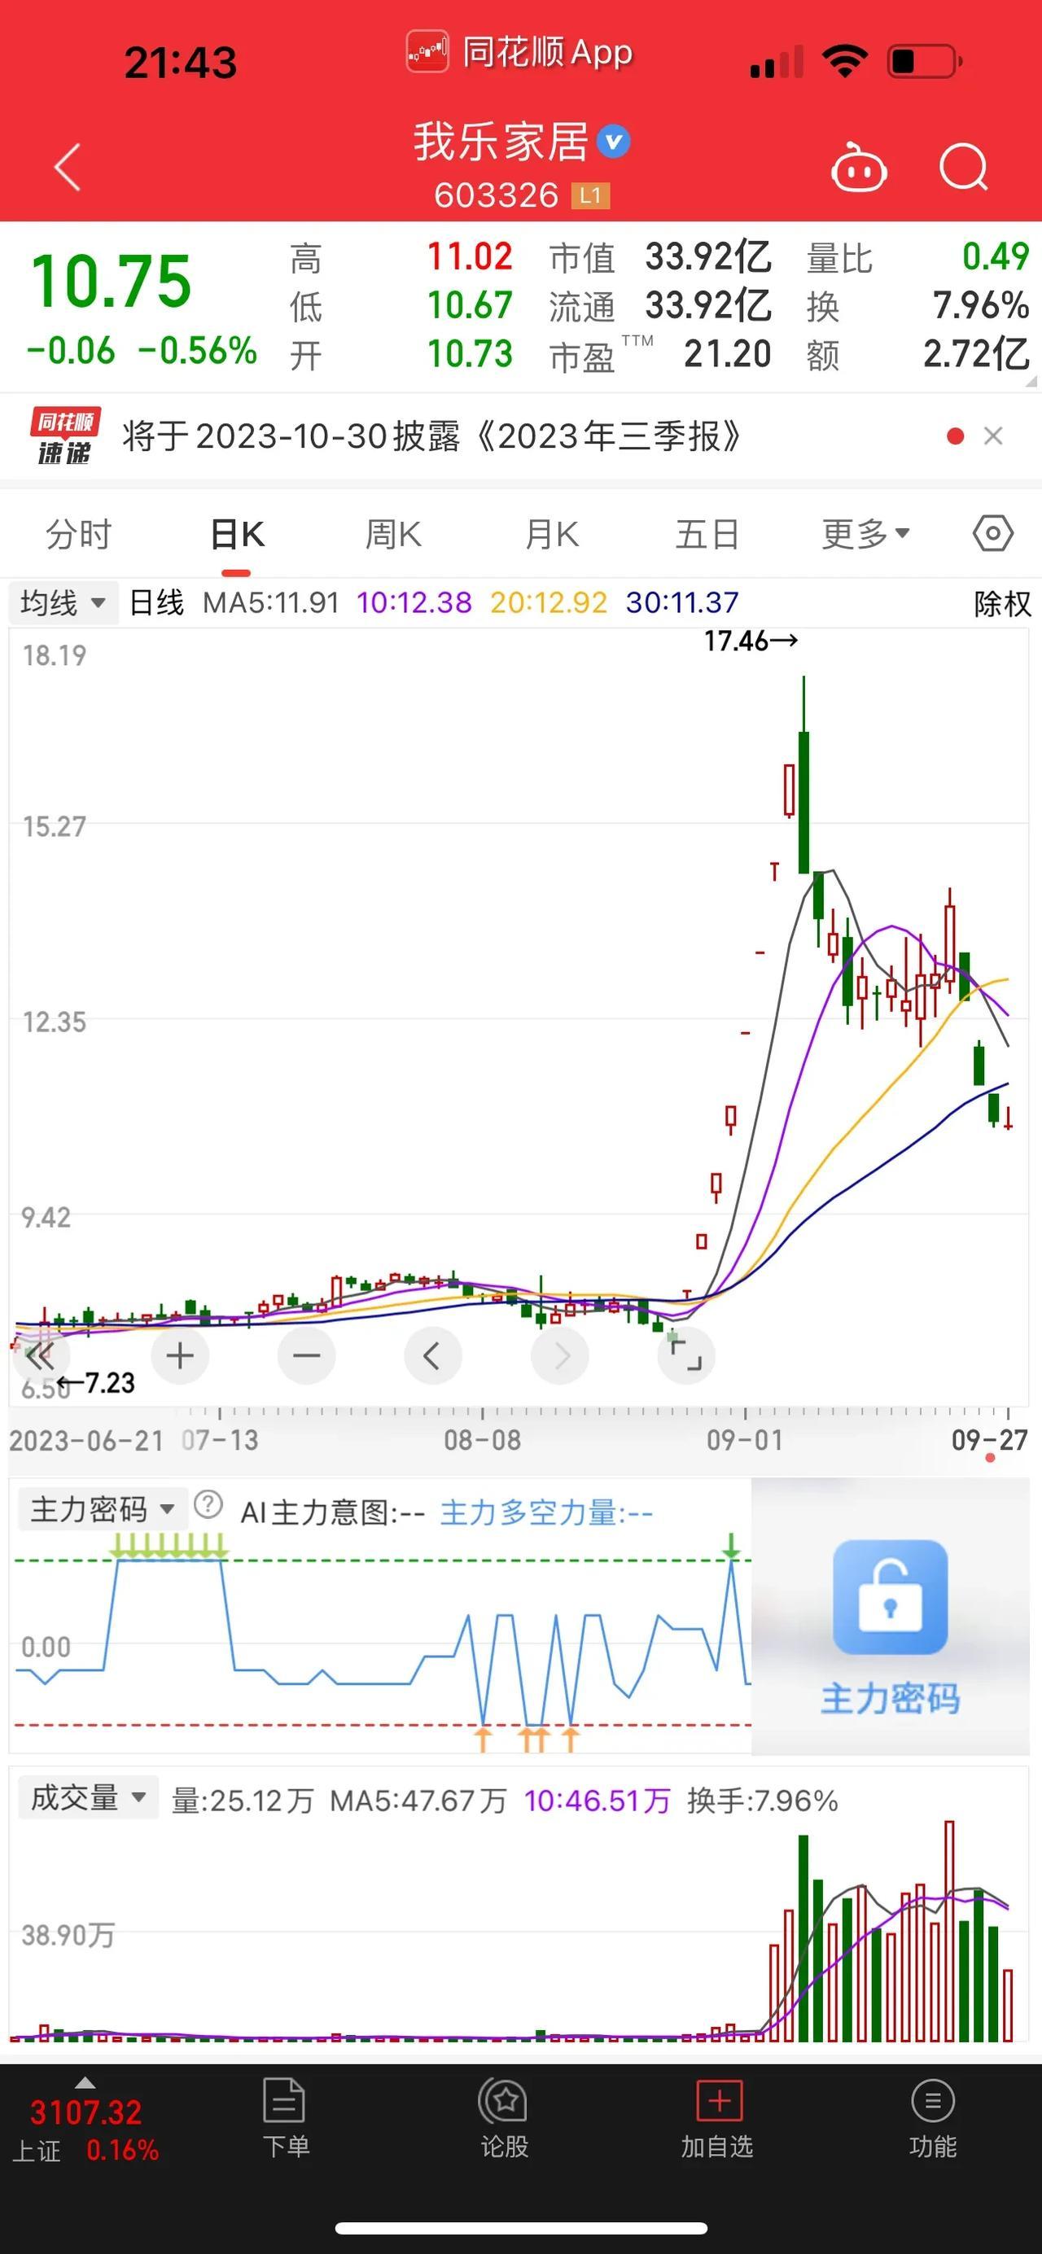This screenshot has width=1042, height=2254.
Task: Switch to 五日 tab
Action: pyautogui.click(x=707, y=534)
